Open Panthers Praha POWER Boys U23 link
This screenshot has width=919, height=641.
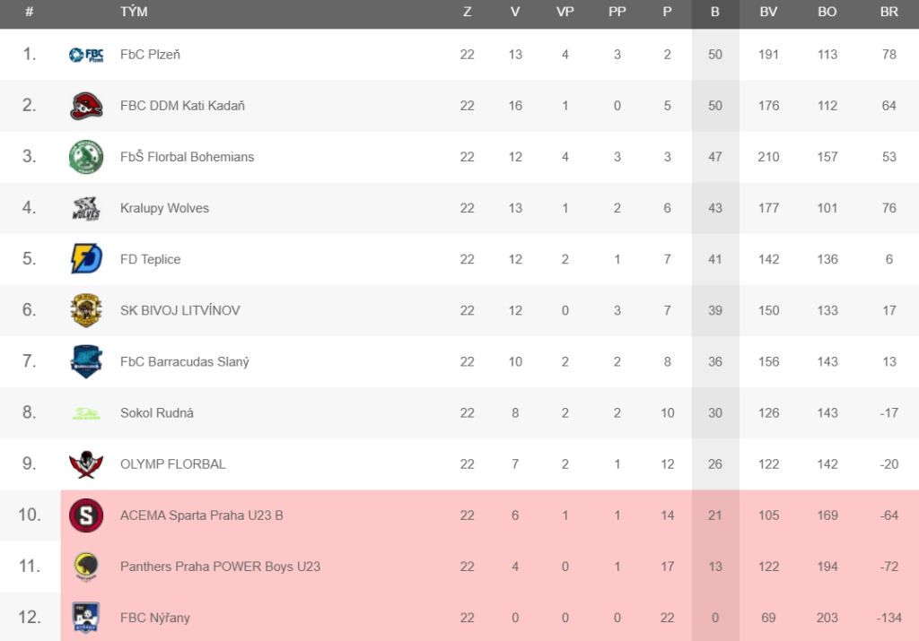220,567
